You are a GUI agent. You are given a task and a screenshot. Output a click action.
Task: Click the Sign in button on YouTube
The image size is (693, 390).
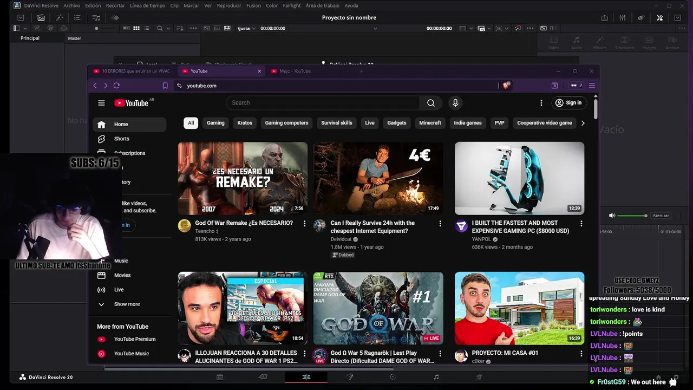tap(568, 103)
